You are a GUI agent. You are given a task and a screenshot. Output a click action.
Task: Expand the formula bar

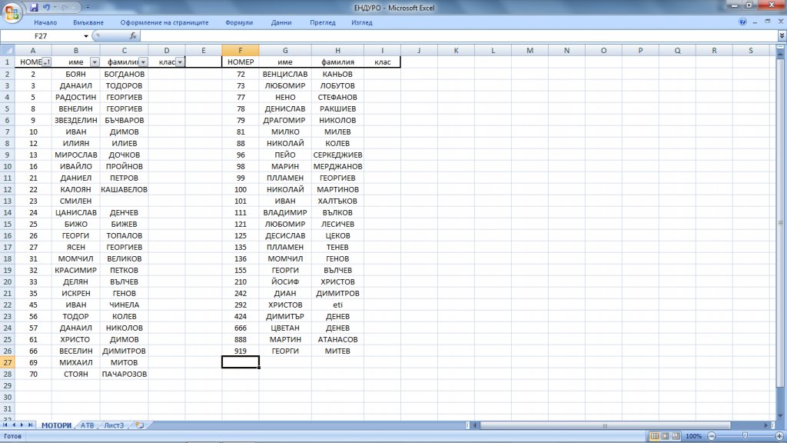[x=782, y=36]
